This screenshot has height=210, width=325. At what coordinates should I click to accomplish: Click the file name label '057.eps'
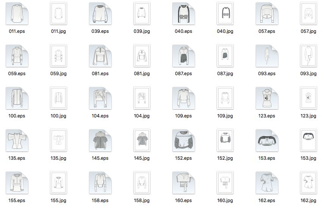point(267,31)
